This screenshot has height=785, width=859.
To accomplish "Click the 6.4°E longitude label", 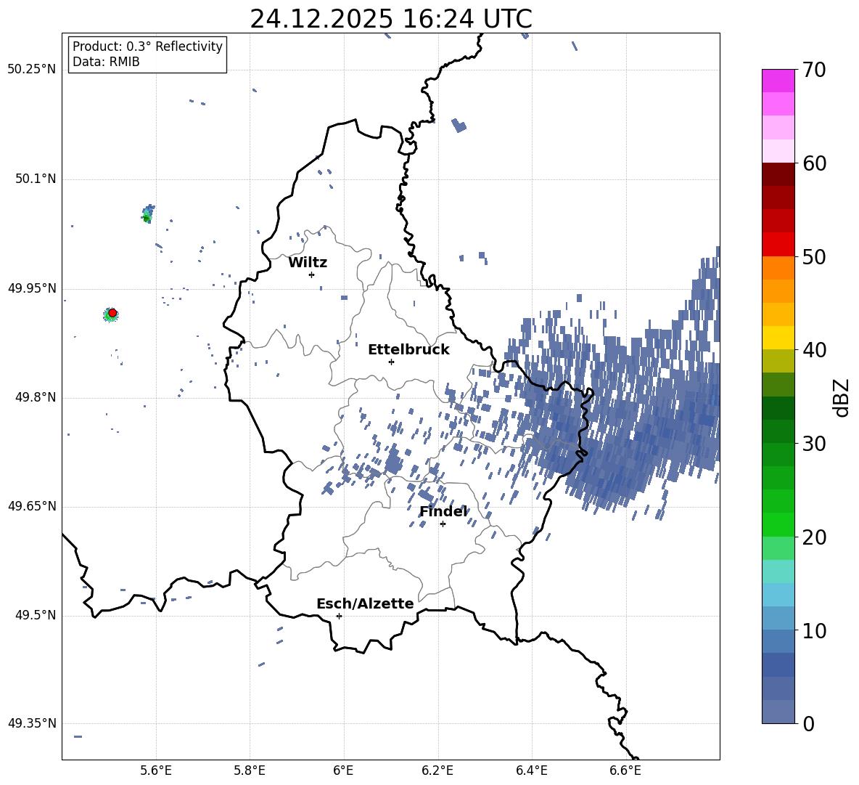I will [x=531, y=770].
